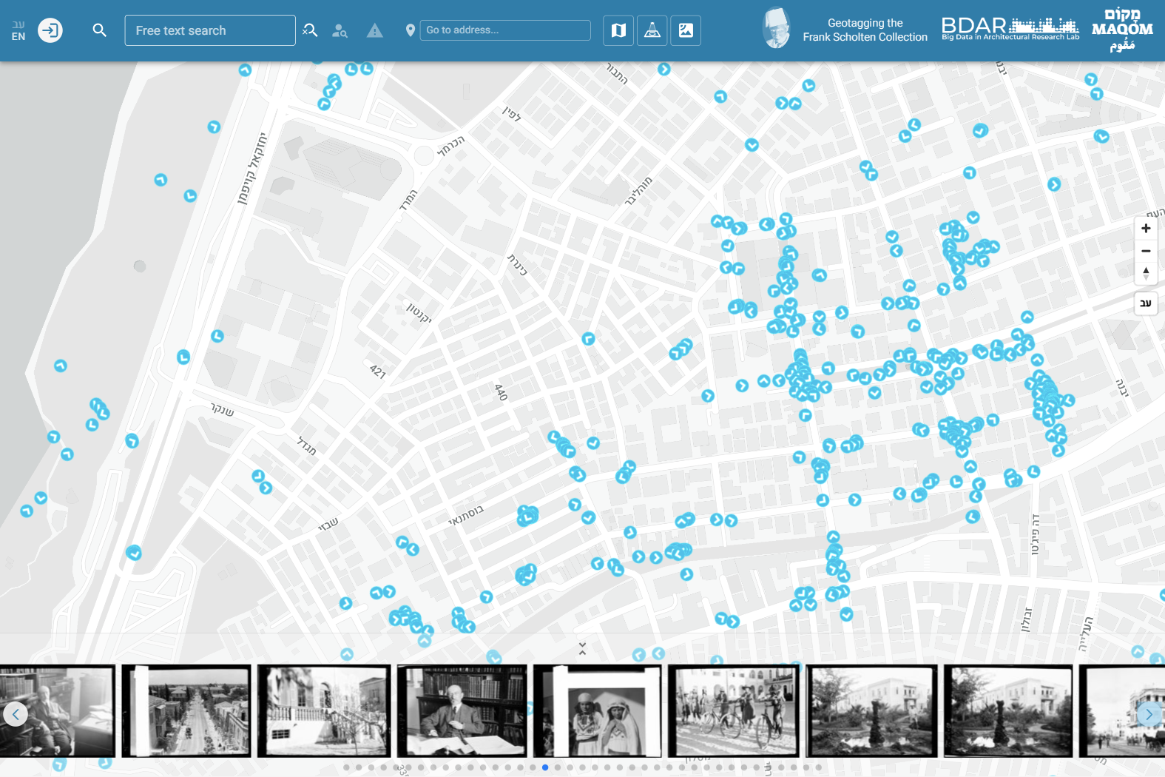Screen dimensions: 1165x777
Task: Click the warning triangle icon
Action: pyautogui.click(x=375, y=31)
